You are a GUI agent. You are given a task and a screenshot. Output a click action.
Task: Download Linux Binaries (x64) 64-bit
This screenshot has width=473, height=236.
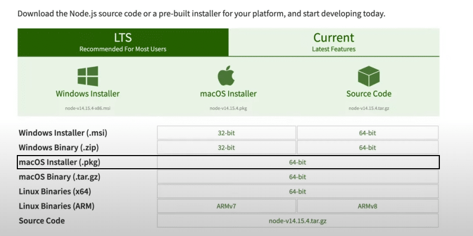[298, 191]
